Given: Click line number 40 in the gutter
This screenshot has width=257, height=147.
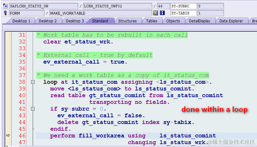Looking at the screenshot, I should 22,95.
